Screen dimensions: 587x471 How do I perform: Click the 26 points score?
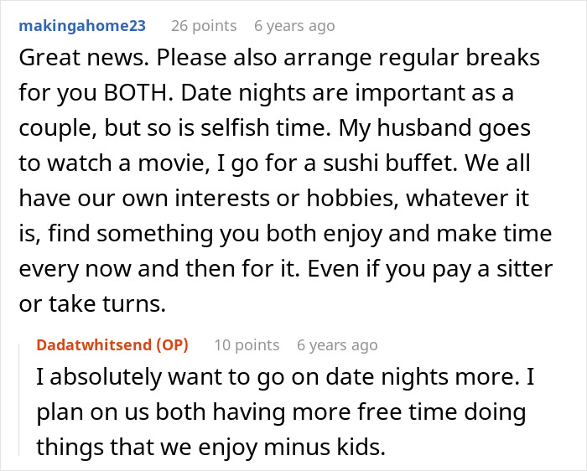(x=204, y=26)
